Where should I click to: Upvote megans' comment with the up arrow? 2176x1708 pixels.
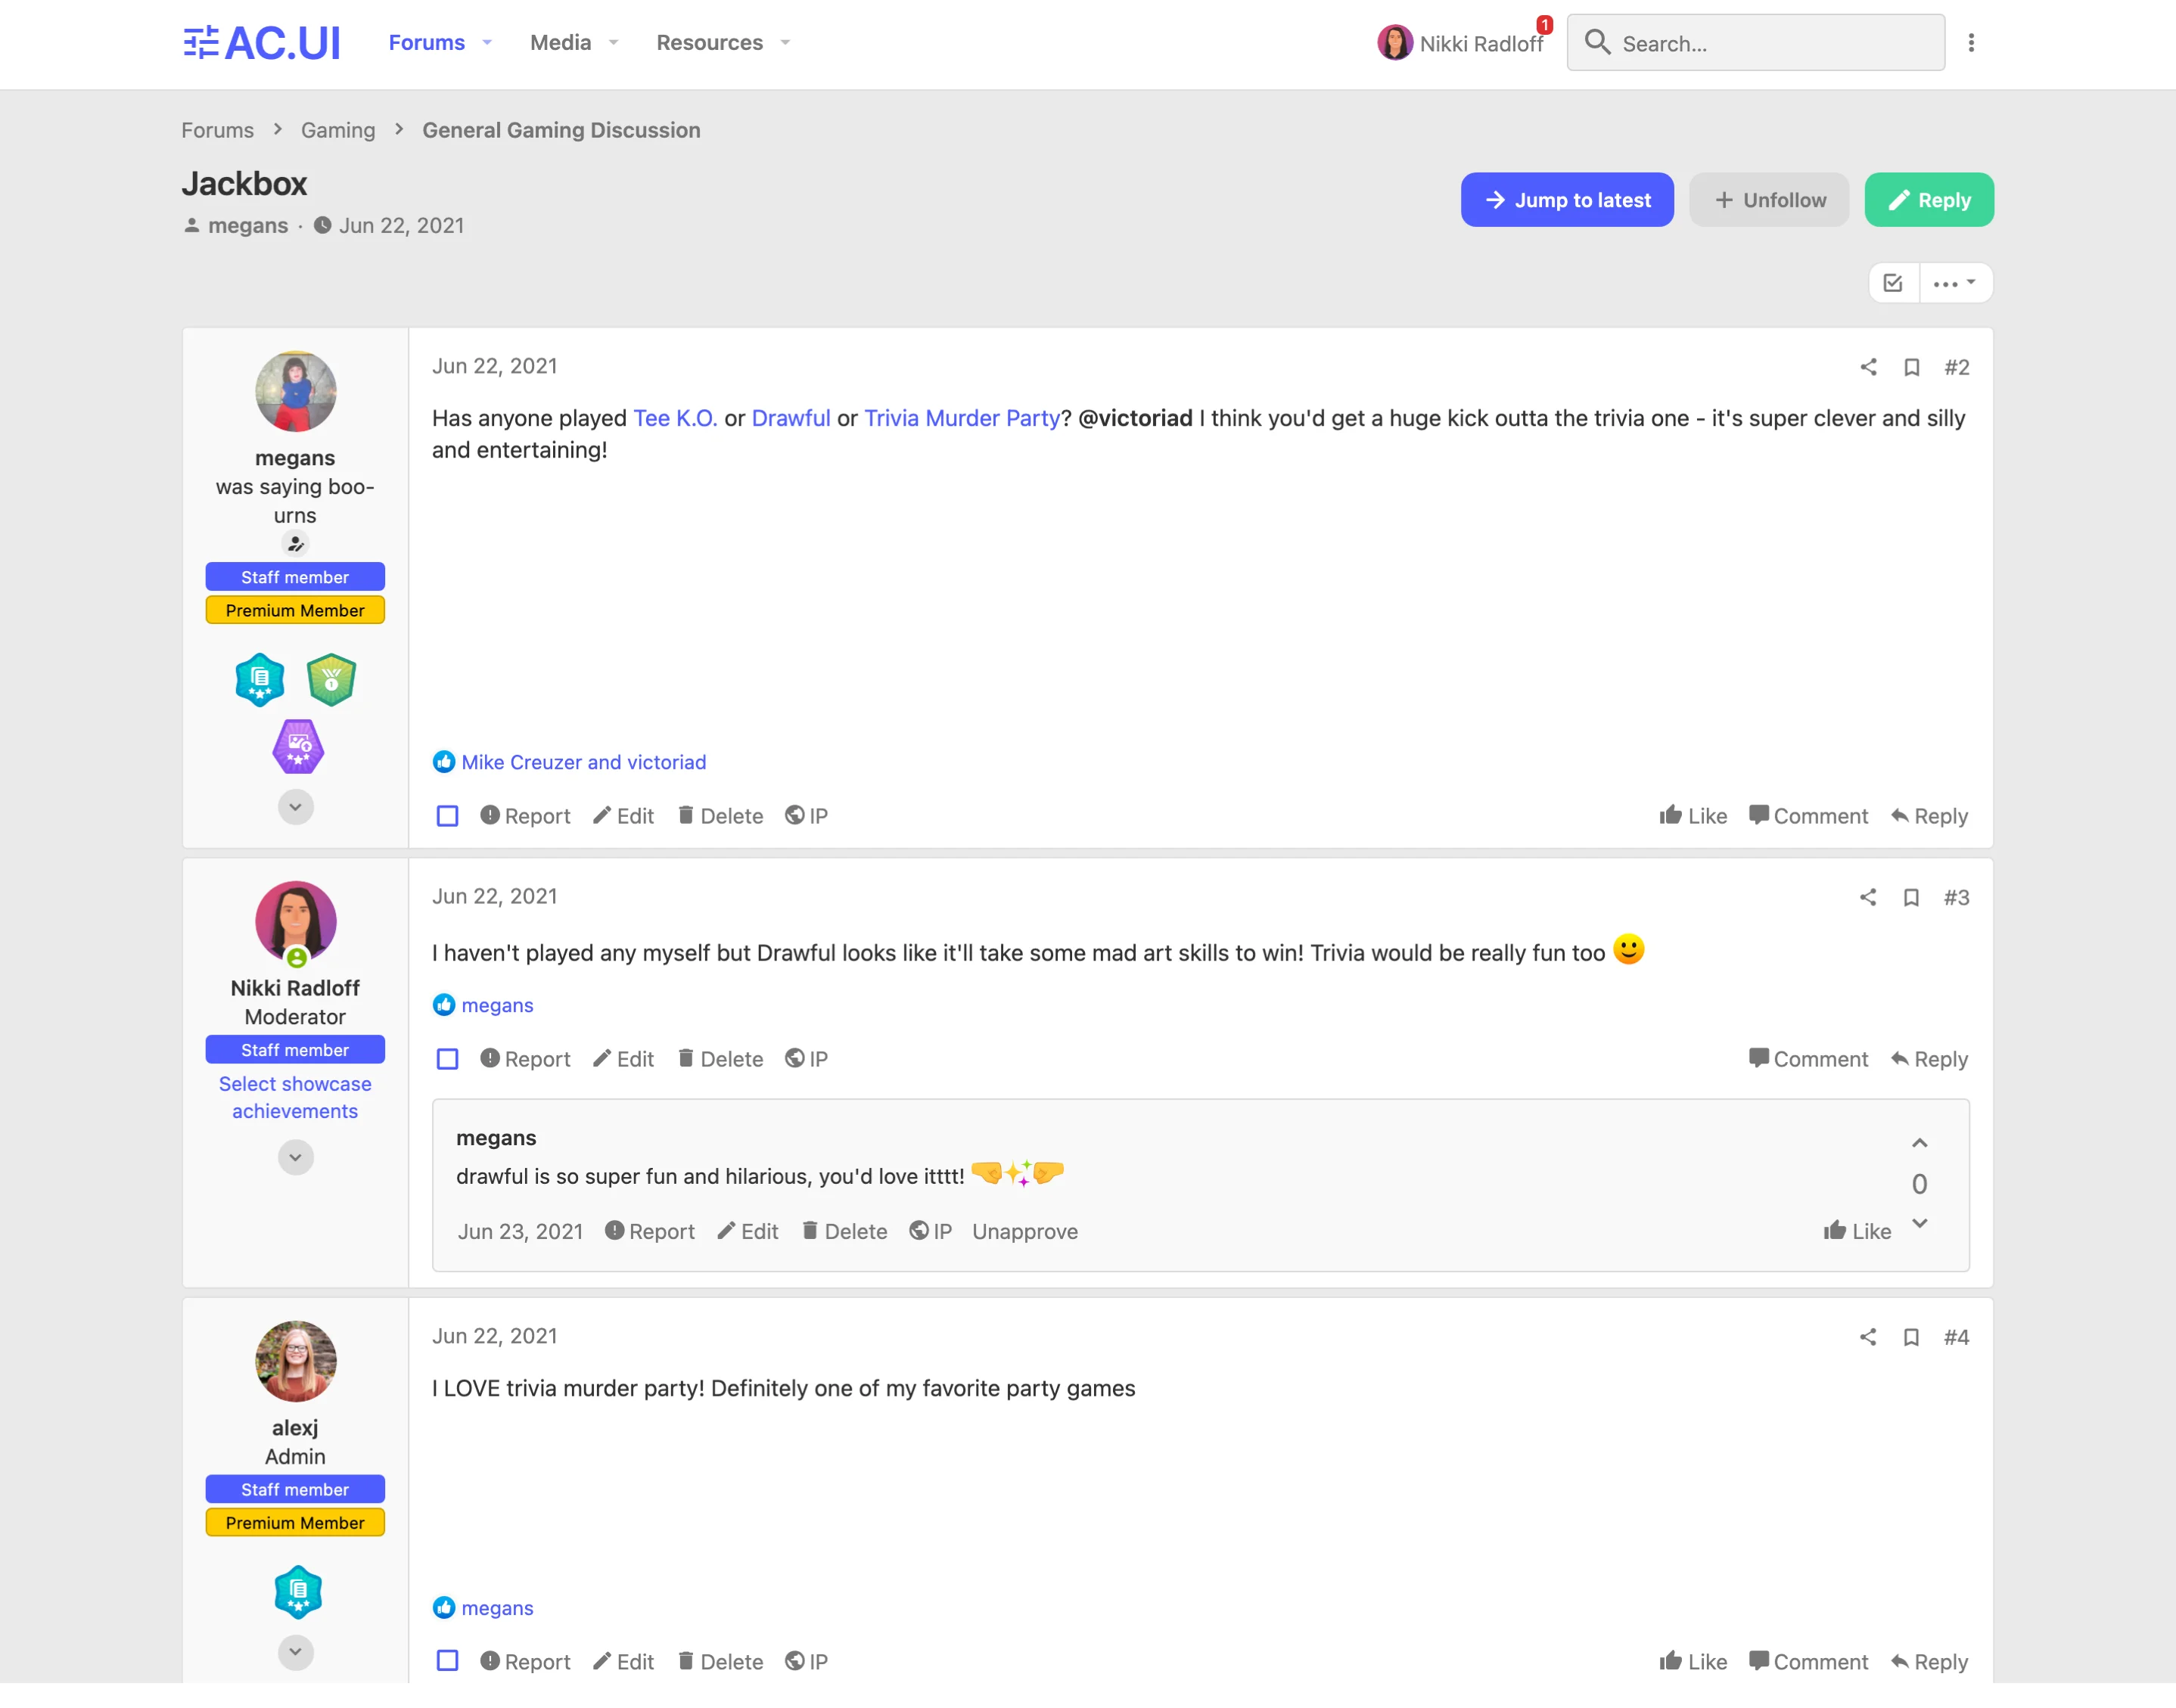[x=1919, y=1143]
